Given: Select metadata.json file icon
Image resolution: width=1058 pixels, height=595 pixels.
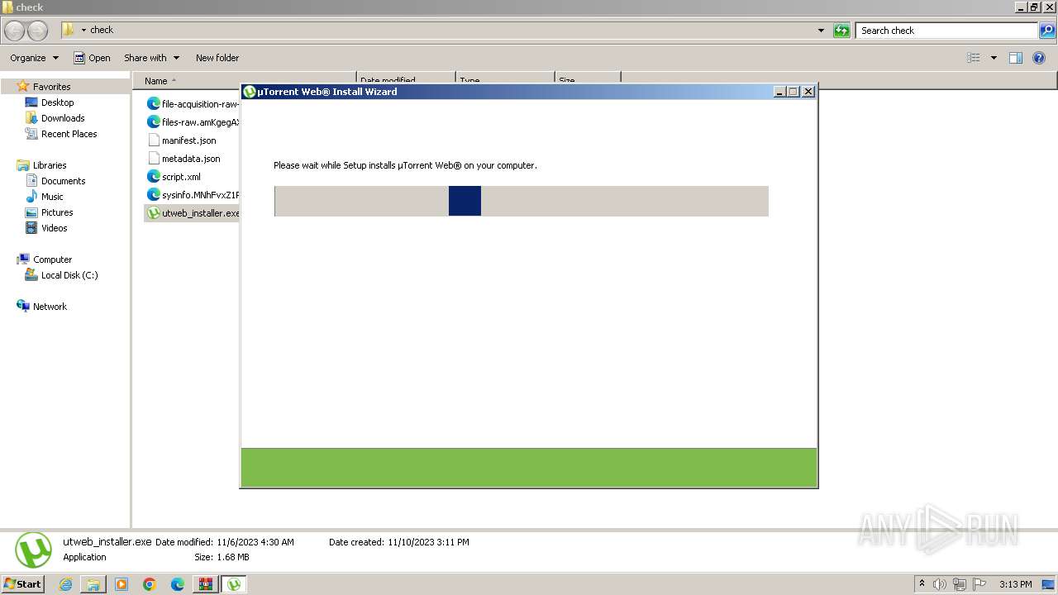Looking at the screenshot, I should coord(153,159).
